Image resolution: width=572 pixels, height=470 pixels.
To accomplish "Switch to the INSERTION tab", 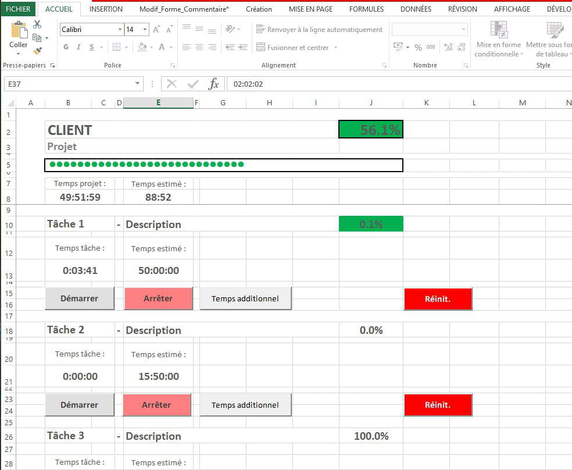I will 106,9.
